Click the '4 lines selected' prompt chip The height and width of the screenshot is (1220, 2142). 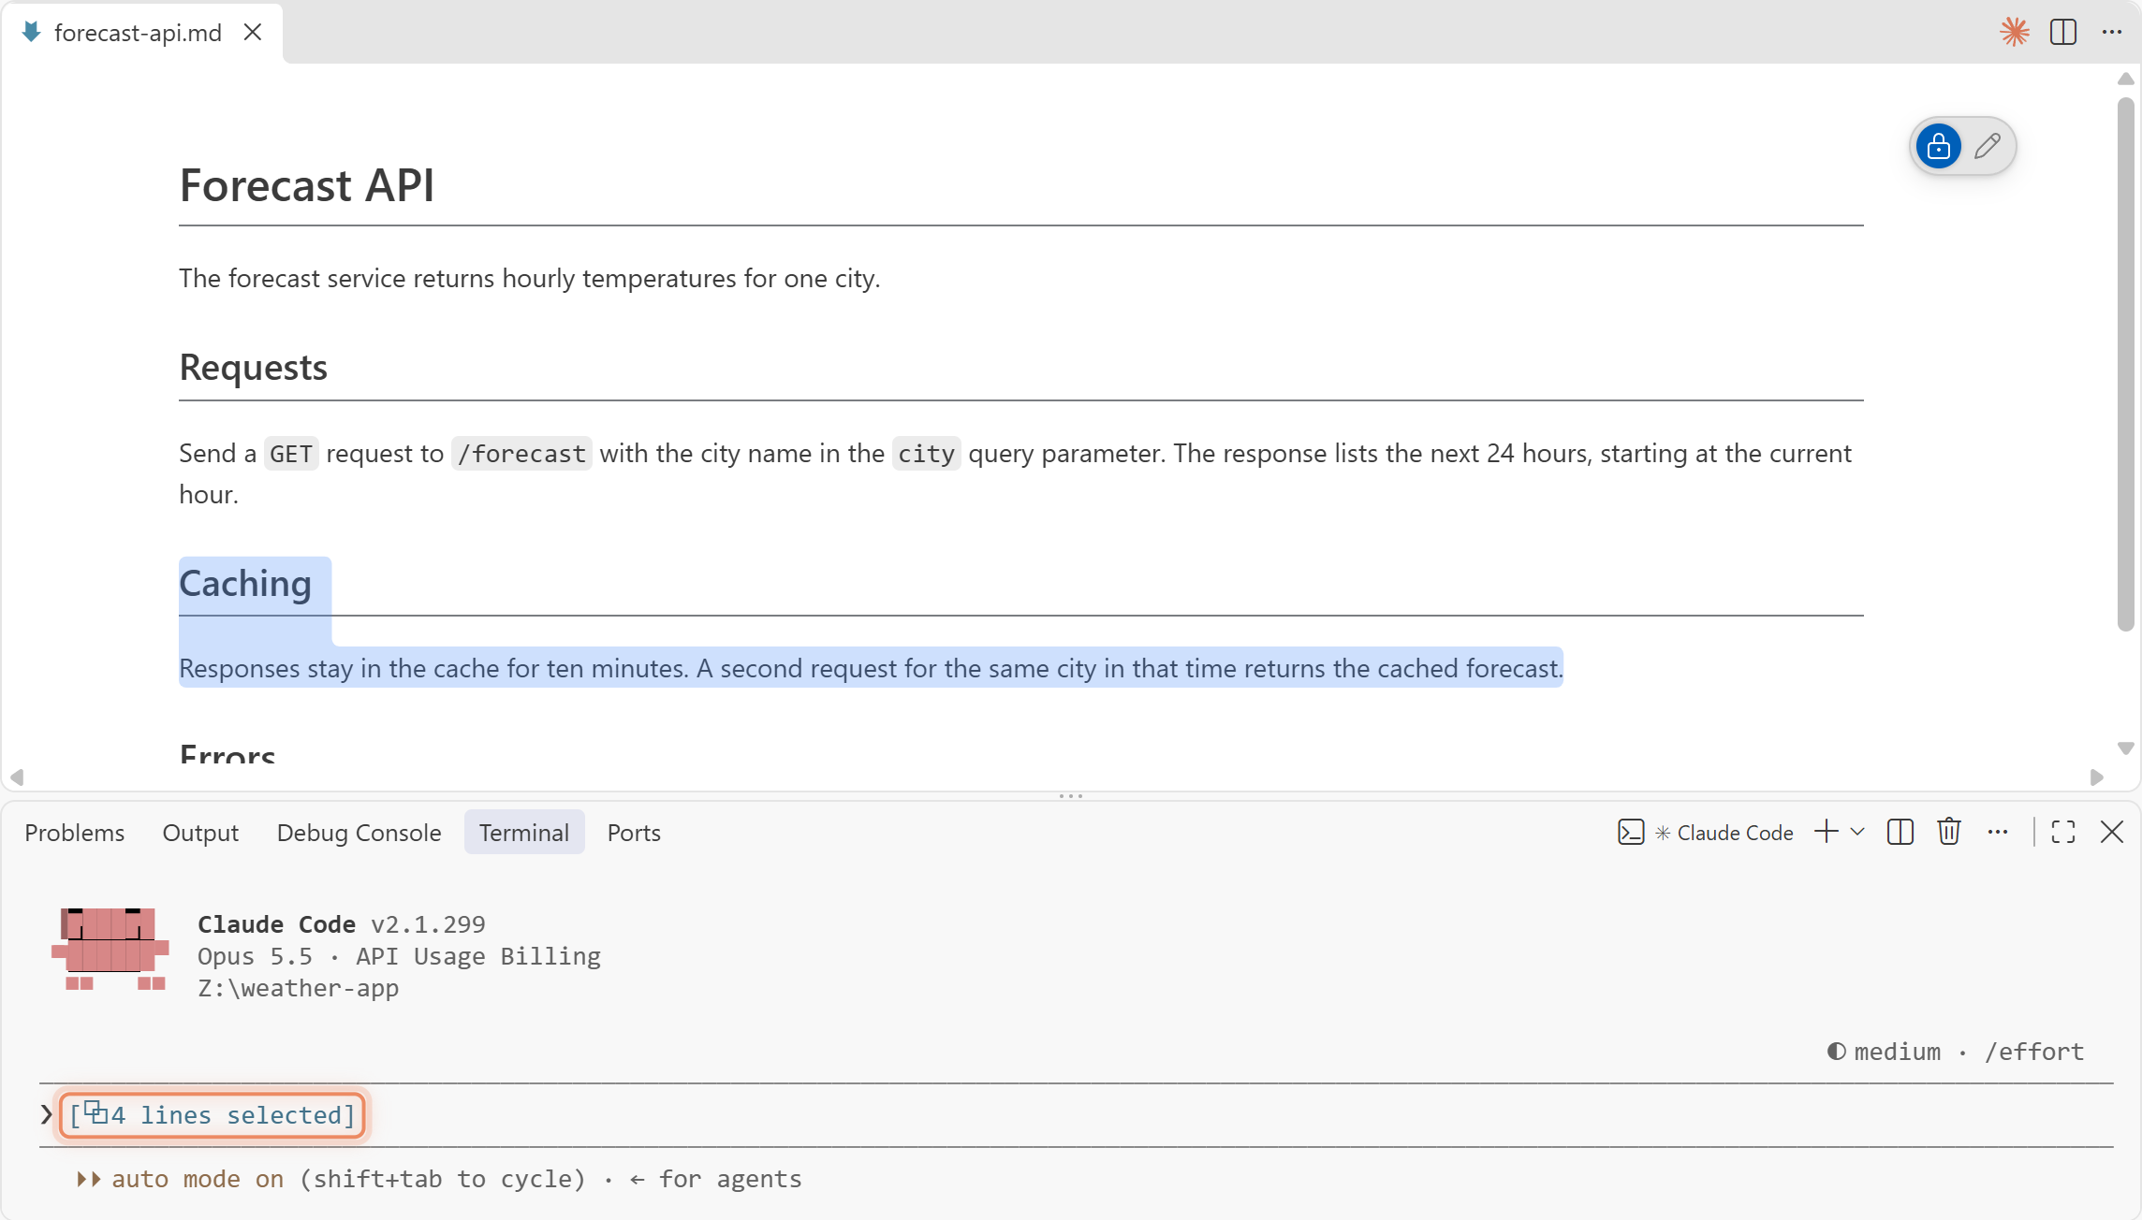(x=213, y=1115)
